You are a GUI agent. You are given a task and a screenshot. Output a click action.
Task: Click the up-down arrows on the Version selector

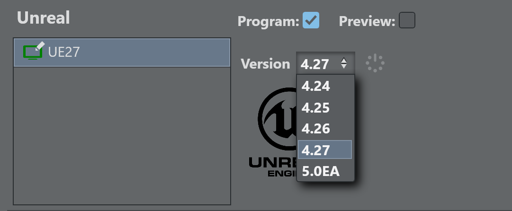pos(344,63)
